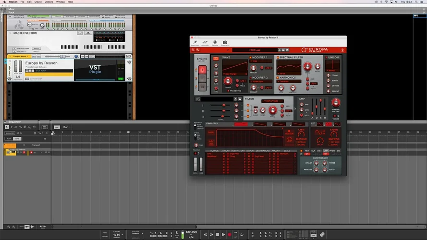Open the sequencer Bar snap dropdown
427x240 pixels.
pos(67,127)
